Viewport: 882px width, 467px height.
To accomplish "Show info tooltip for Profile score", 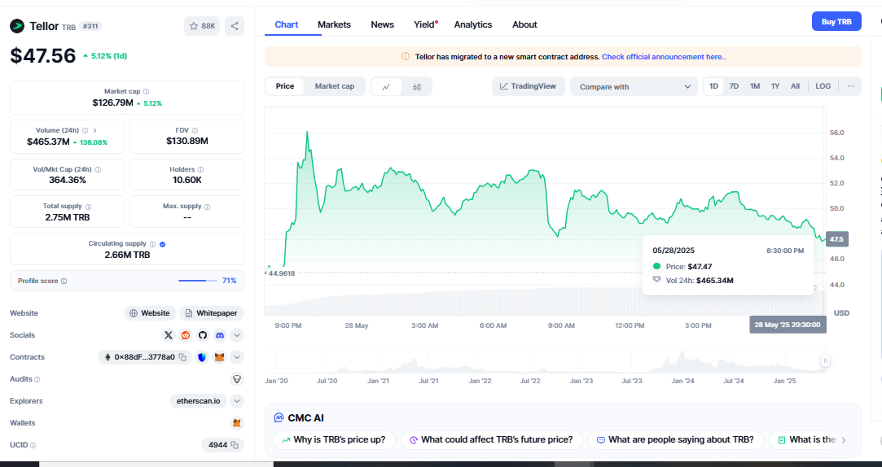I will click(64, 281).
